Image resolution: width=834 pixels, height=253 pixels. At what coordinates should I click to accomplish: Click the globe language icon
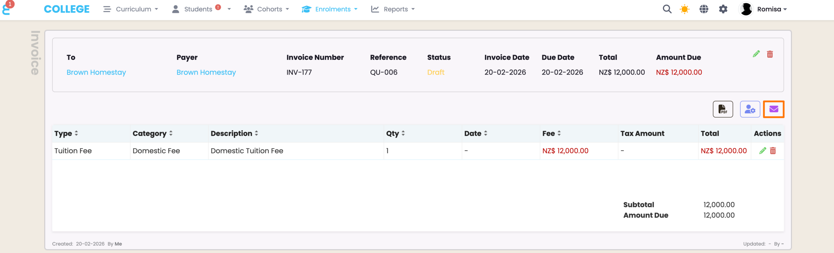(x=704, y=9)
